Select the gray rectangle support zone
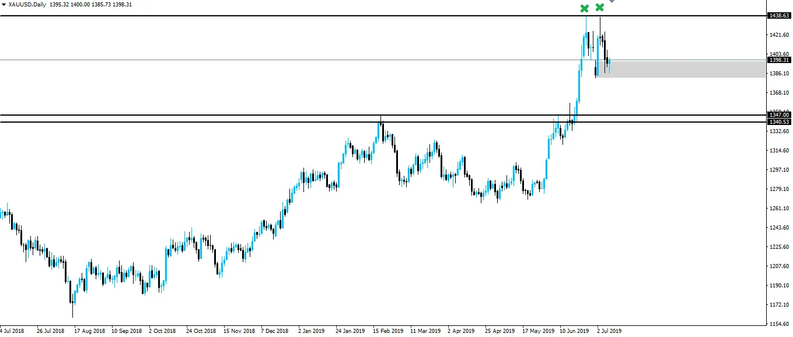The height and width of the screenshot is (337, 793). point(681,69)
